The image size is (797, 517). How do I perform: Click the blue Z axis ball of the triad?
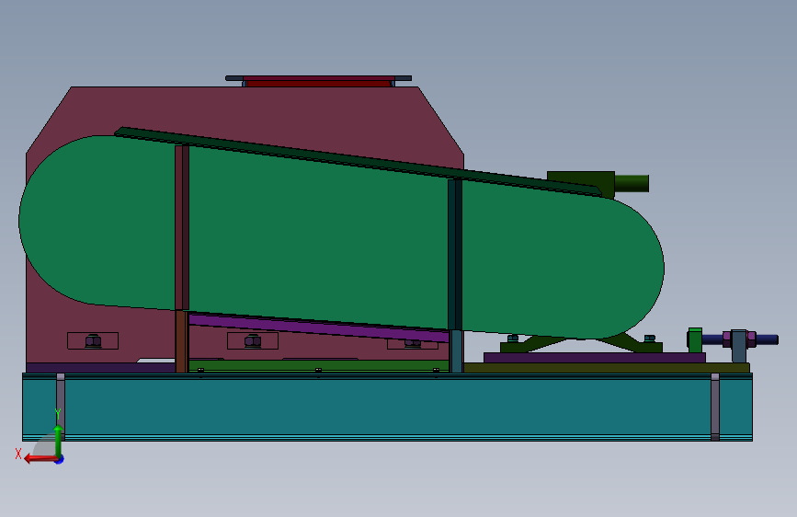[x=60, y=460]
